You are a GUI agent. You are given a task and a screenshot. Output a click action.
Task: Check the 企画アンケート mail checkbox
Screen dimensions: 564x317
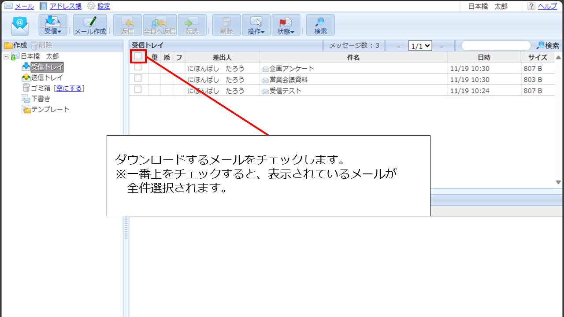point(138,68)
